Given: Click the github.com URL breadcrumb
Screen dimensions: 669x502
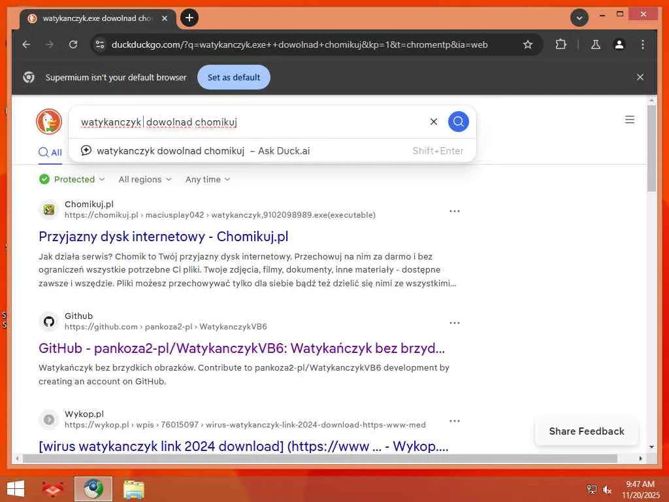Looking at the screenshot, I should [x=165, y=327].
